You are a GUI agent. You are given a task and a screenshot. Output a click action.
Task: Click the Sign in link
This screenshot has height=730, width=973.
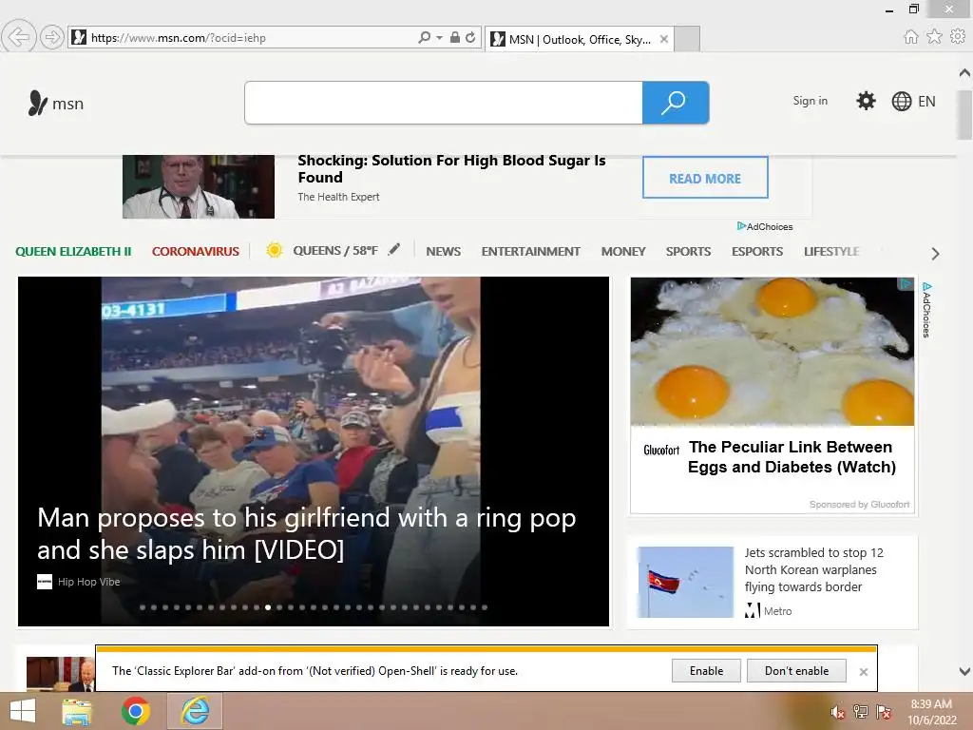tap(810, 101)
